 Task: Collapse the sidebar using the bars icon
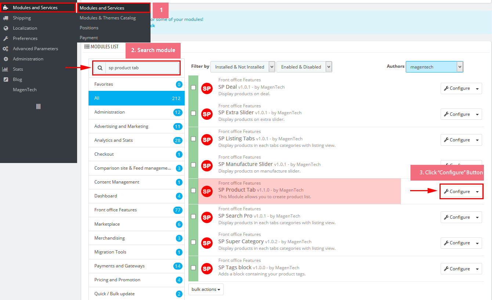[38, 106]
